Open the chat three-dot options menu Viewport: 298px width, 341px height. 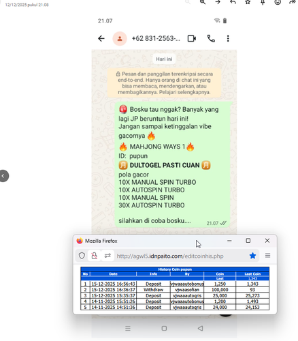point(228,38)
